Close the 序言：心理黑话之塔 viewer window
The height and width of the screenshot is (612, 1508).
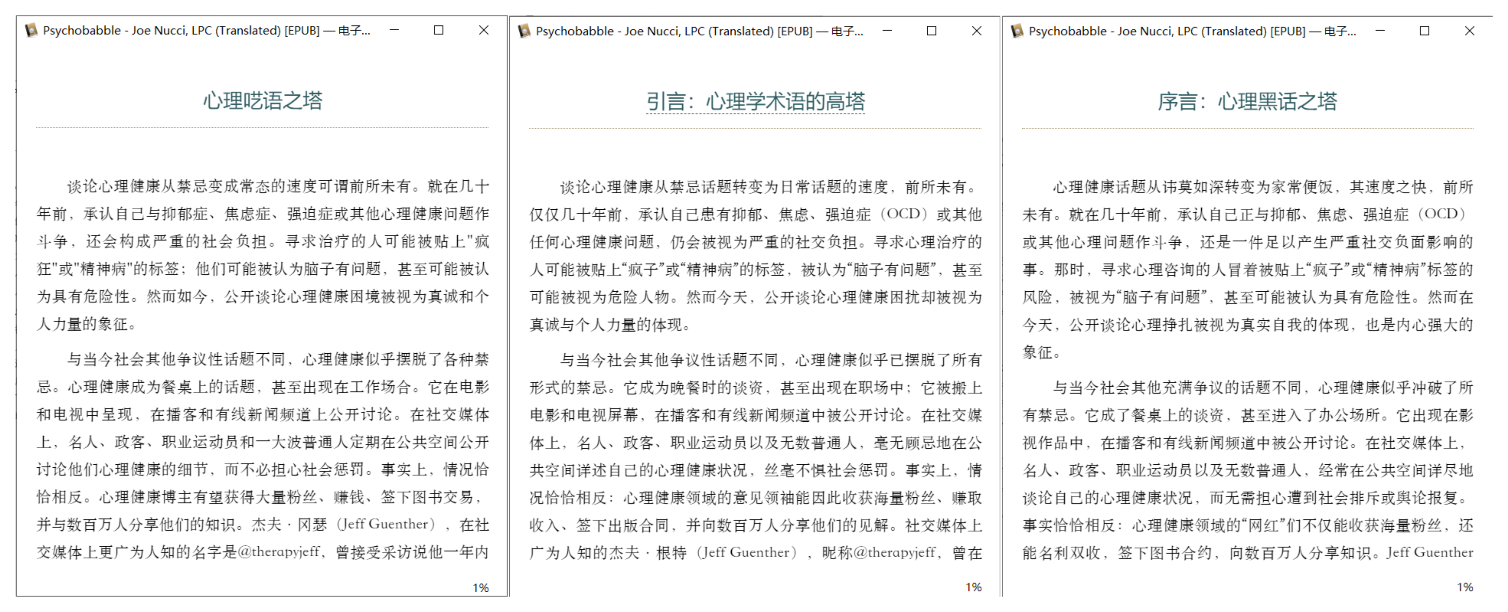[1469, 31]
